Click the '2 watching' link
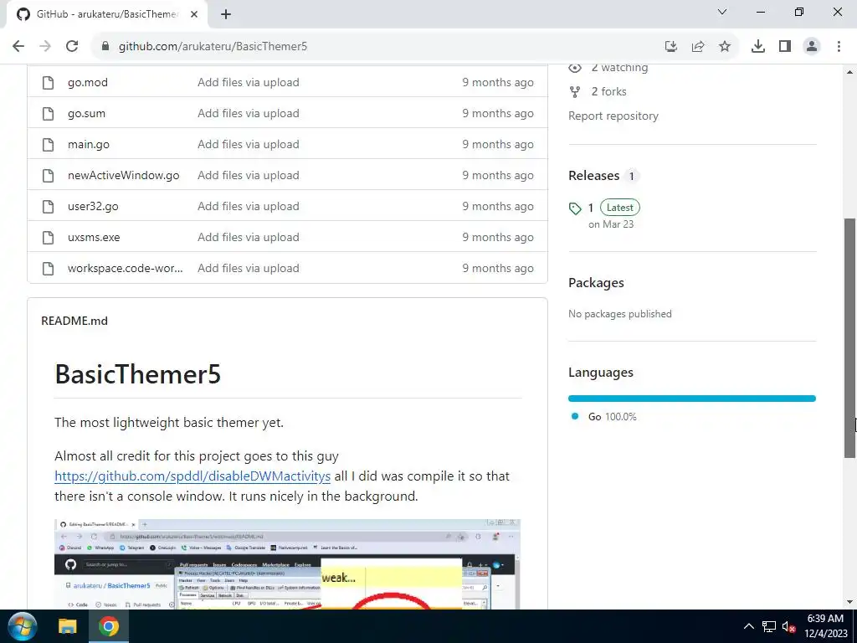857x643 pixels. (619, 68)
